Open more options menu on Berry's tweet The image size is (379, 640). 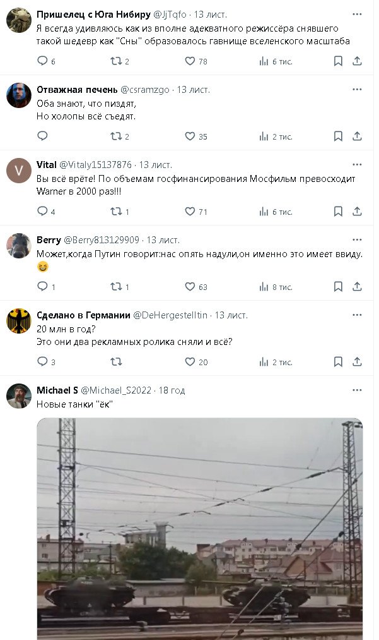pyautogui.click(x=357, y=240)
